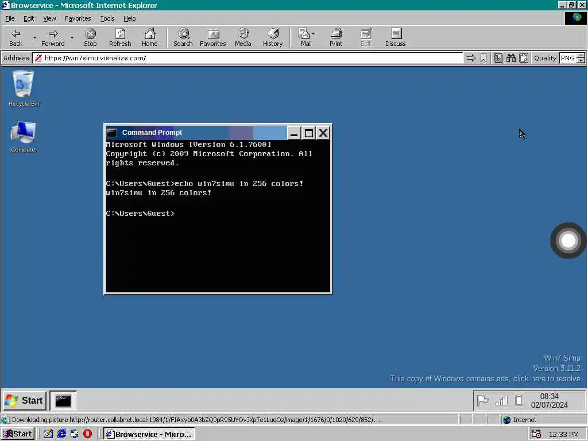Click the host tray 12:33 PM clock

(x=564, y=434)
